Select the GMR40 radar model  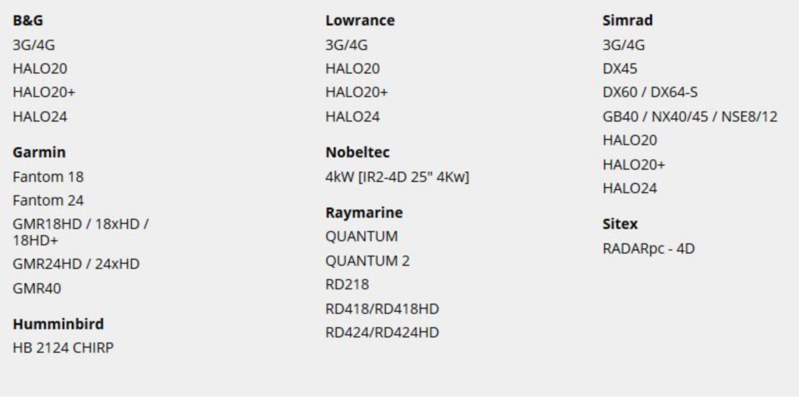(37, 289)
